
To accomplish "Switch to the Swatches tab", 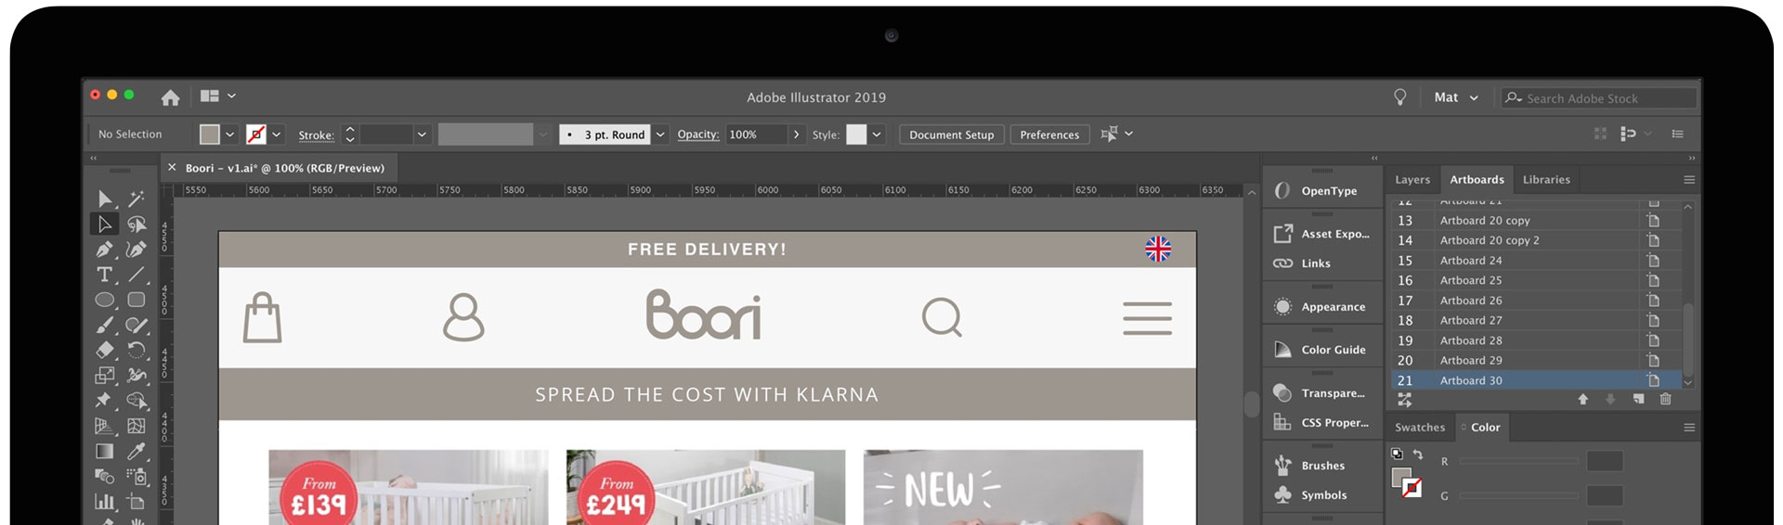I will tap(1420, 428).
